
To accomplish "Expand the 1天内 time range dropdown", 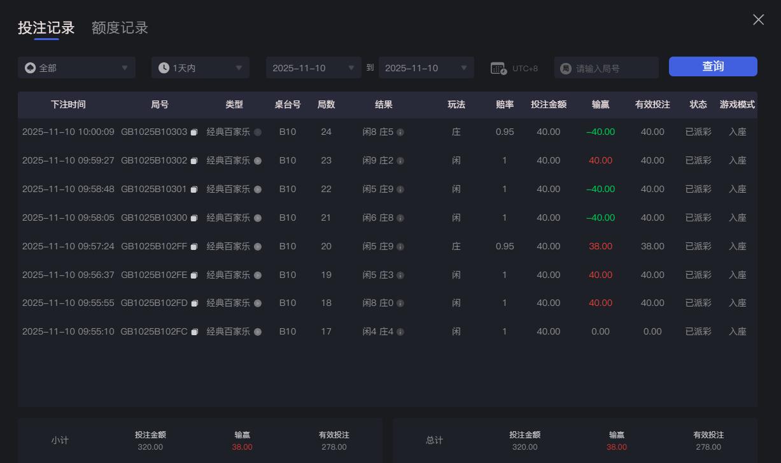I will (200, 67).
